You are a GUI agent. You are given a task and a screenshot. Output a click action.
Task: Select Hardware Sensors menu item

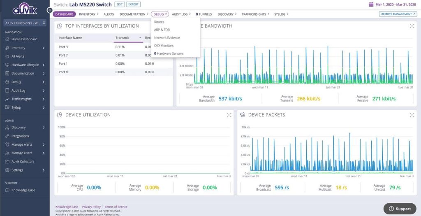pyautogui.click(x=169, y=53)
